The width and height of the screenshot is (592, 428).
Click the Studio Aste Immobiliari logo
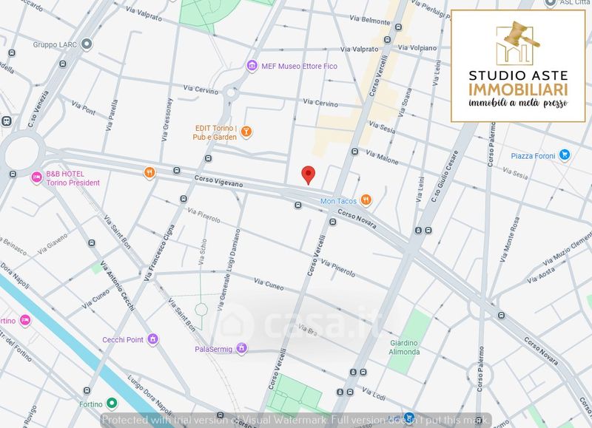pos(518,66)
